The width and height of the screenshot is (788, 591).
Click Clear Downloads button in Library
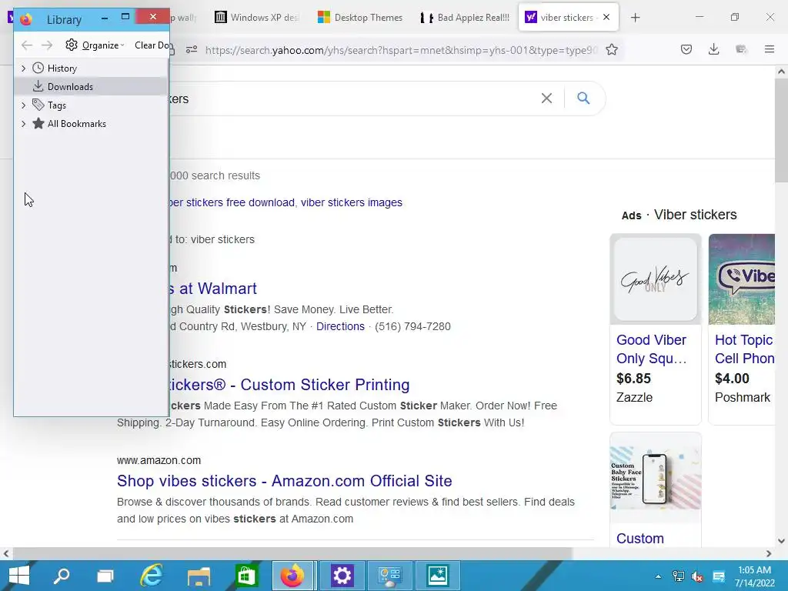[x=152, y=45]
